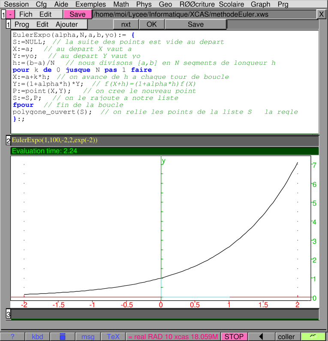Open the Prg menu
This screenshot has height=341, width=328.
click(x=283, y=4)
